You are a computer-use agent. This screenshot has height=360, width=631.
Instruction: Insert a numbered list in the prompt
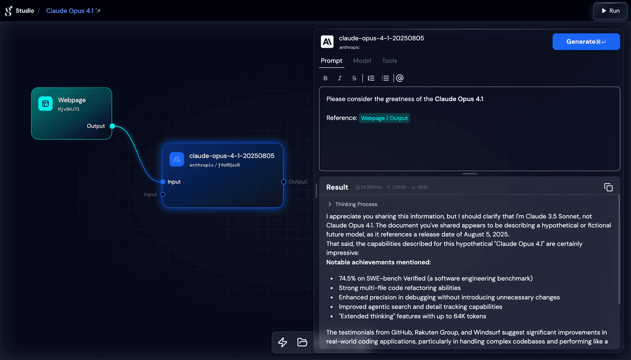point(371,78)
